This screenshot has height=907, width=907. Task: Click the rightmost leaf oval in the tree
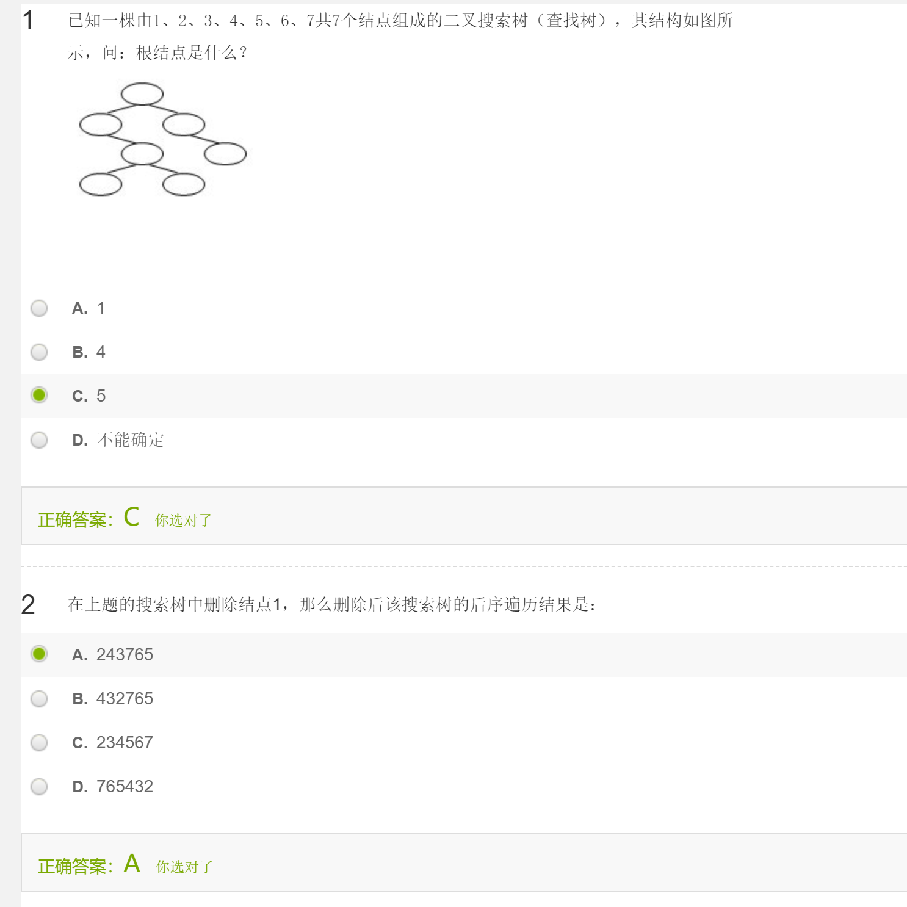point(225,154)
